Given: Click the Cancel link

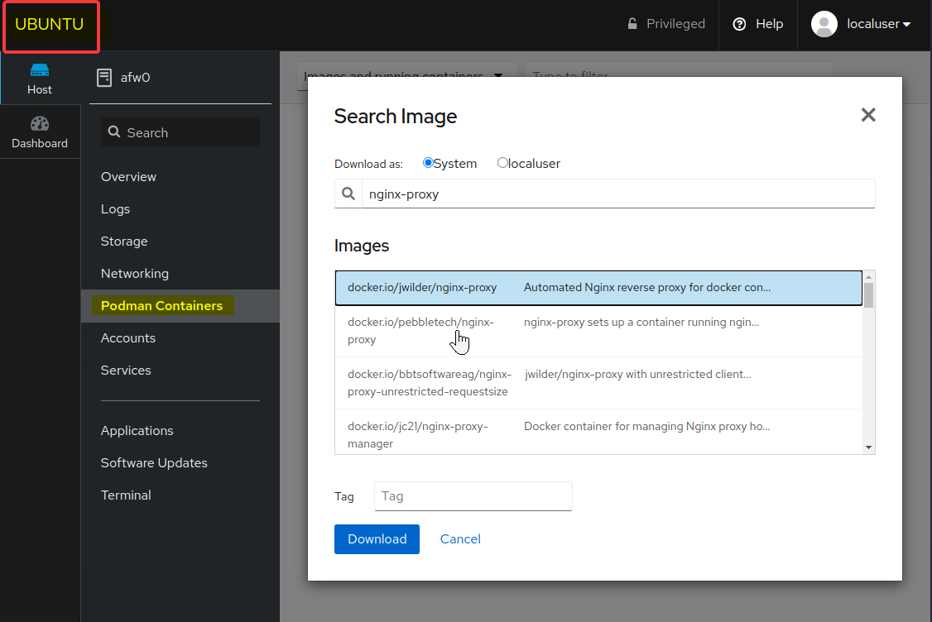Looking at the screenshot, I should click(460, 539).
